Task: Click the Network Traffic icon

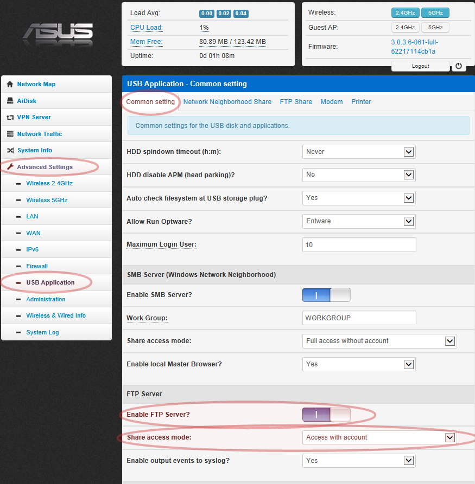Action: point(10,134)
